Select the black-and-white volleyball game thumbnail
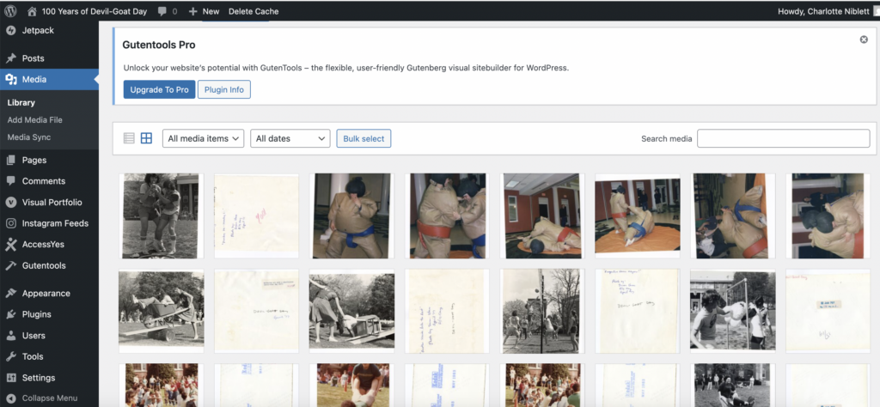This screenshot has width=880, height=407. coord(543,311)
